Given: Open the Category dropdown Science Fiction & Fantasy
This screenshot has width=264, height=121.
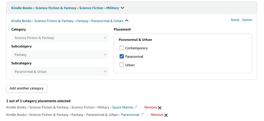Looking at the screenshot, I should coord(60,38).
